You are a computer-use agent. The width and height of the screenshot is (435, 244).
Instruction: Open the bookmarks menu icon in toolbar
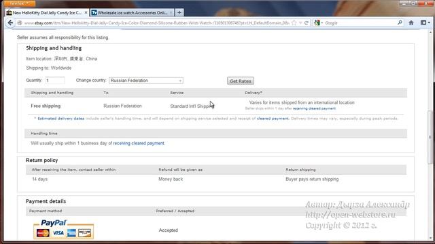point(425,23)
